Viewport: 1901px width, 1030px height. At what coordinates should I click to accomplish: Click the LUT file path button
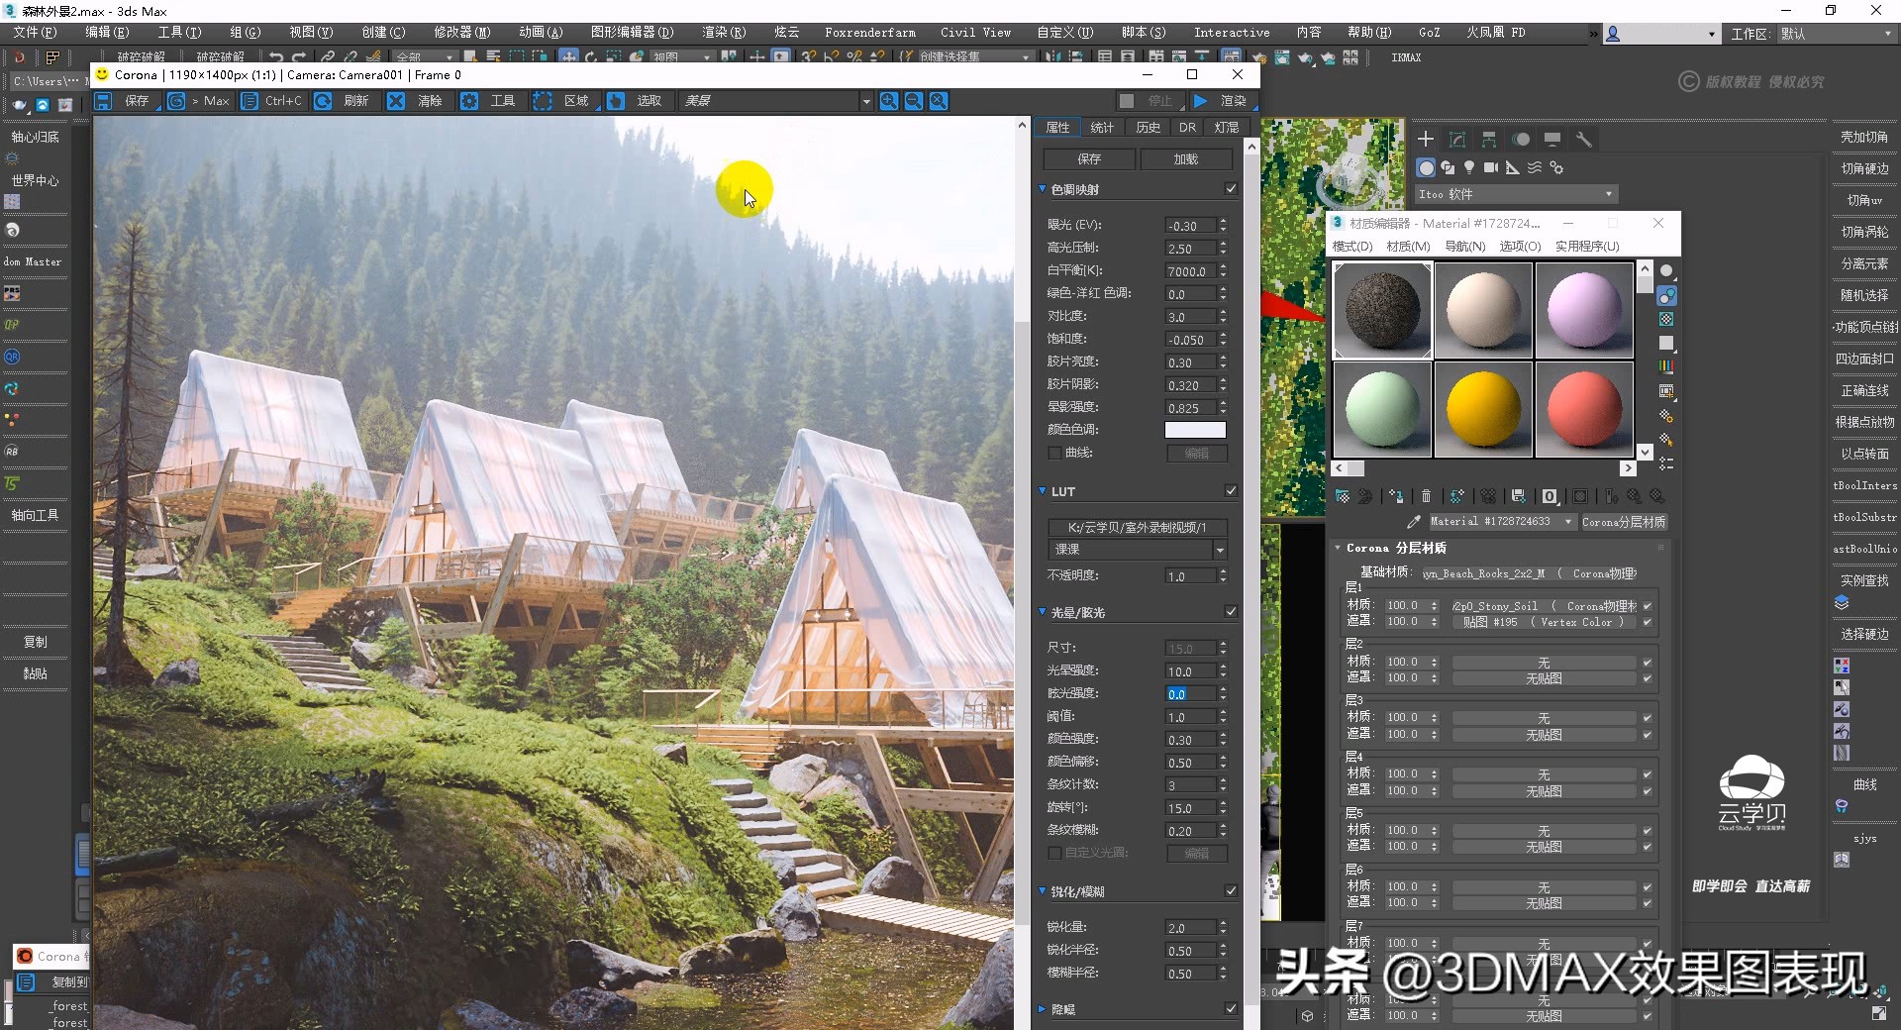pyautogui.click(x=1138, y=528)
